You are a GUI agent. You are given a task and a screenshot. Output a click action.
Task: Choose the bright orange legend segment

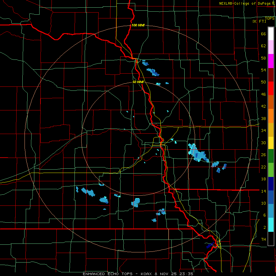271,116
